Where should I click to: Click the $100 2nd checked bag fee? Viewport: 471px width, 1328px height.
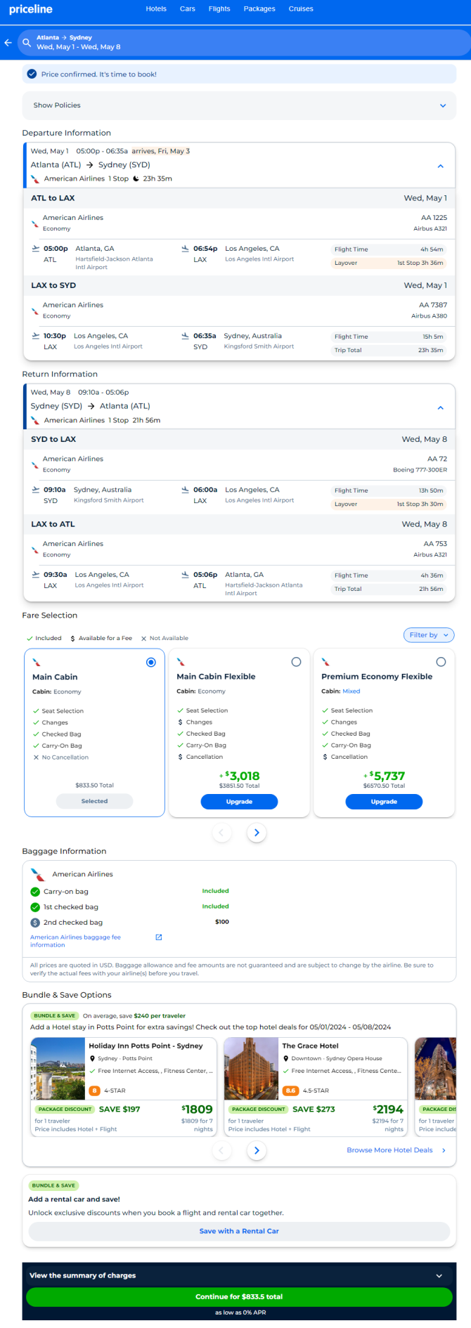222,922
